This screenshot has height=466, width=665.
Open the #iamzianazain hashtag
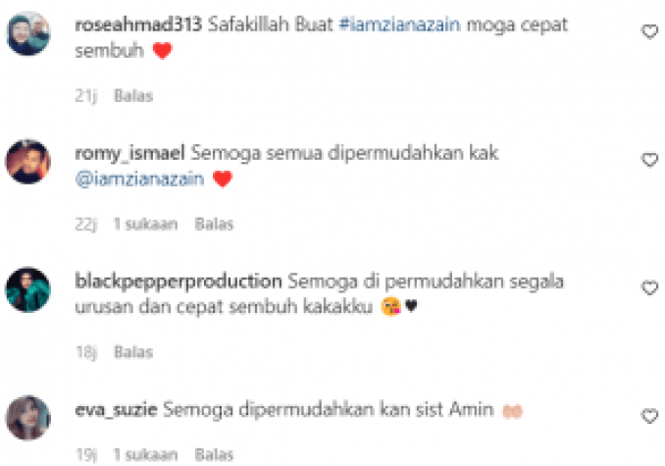tap(400, 25)
